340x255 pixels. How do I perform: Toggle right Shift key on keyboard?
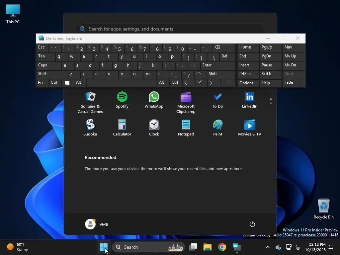click(x=220, y=74)
